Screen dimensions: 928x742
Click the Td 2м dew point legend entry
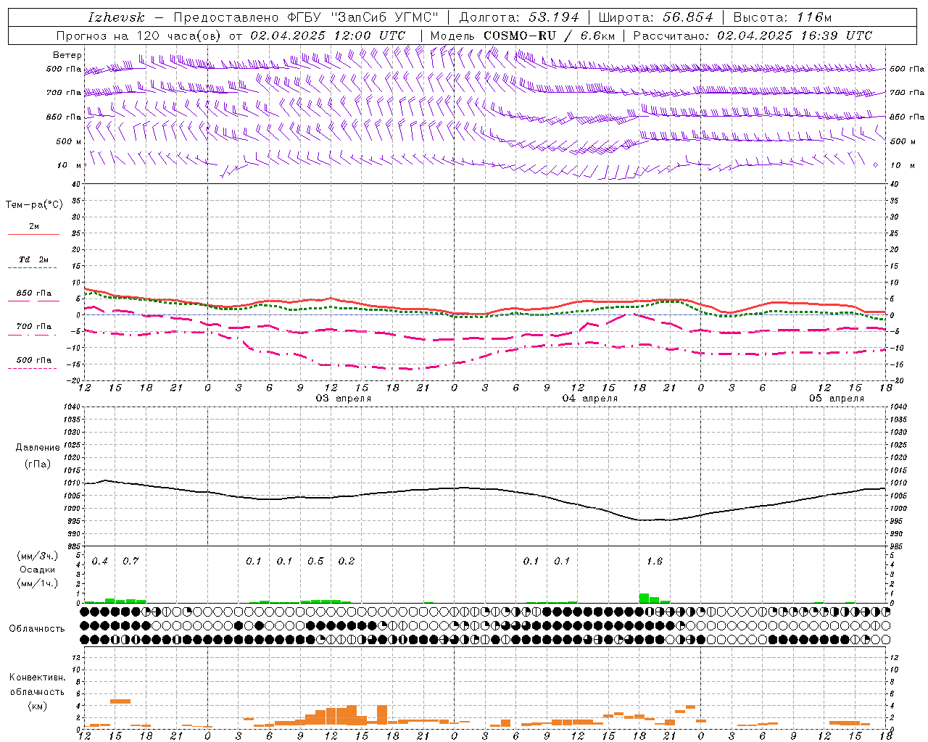coord(33,262)
